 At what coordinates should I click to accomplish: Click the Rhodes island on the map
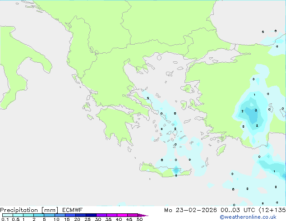pos(221,150)
